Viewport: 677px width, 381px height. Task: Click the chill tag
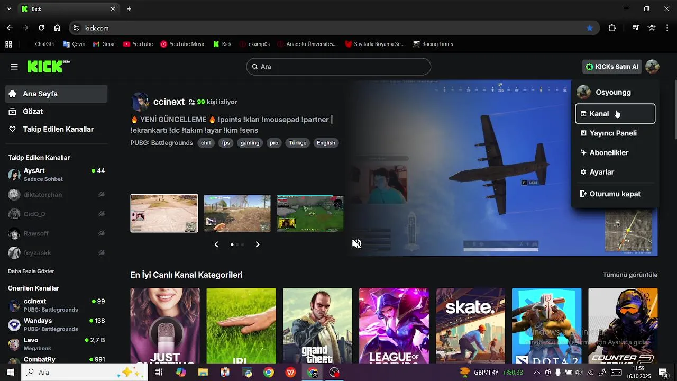pos(206,143)
